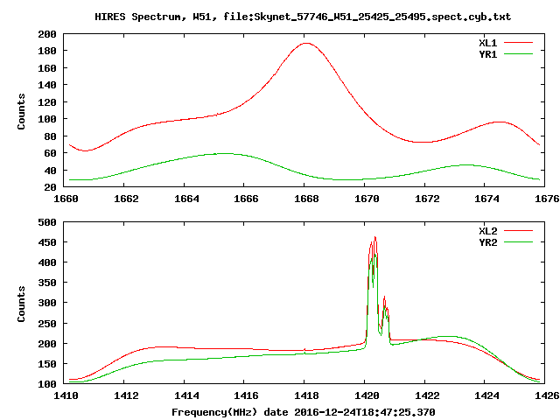
Task: Click the 1416 tick label on lower x-axis
Action: point(246,395)
